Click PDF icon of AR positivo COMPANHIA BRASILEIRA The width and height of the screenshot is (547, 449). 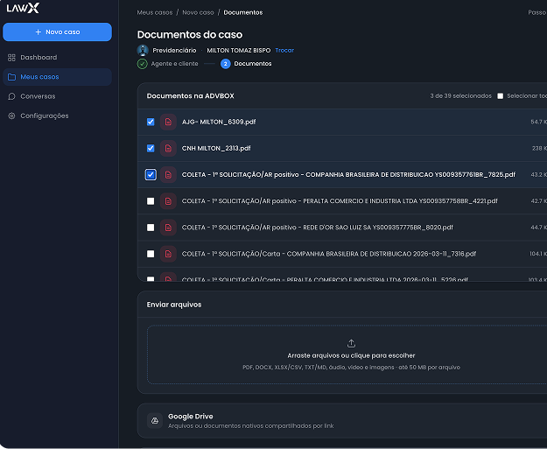pos(168,174)
